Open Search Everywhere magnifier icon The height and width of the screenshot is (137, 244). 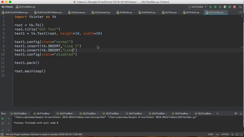point(240,7)
